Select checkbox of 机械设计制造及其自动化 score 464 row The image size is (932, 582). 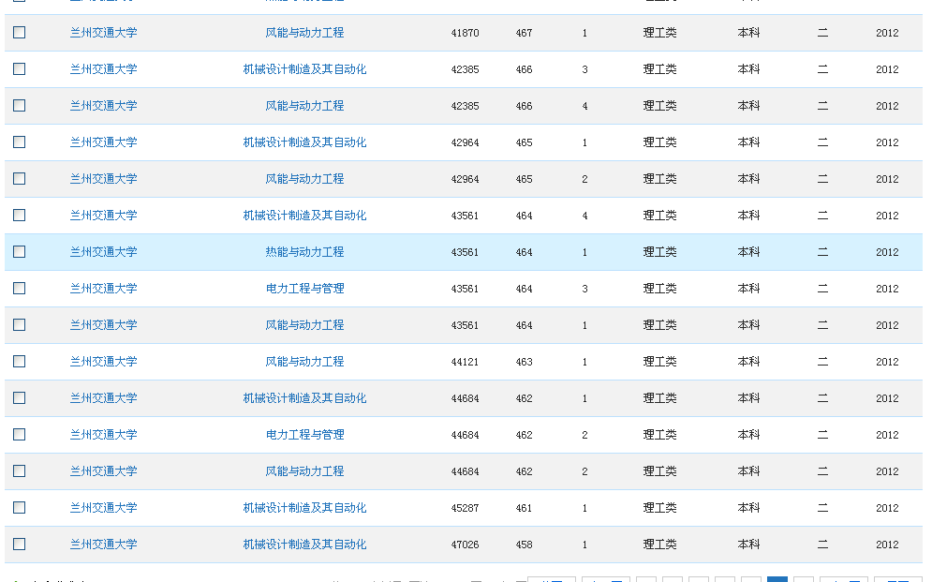tap(19, 216)
